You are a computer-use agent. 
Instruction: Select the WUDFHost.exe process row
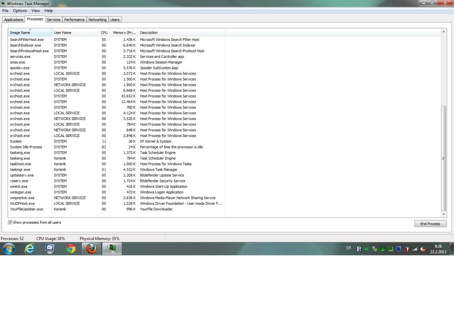pos(117,204)
